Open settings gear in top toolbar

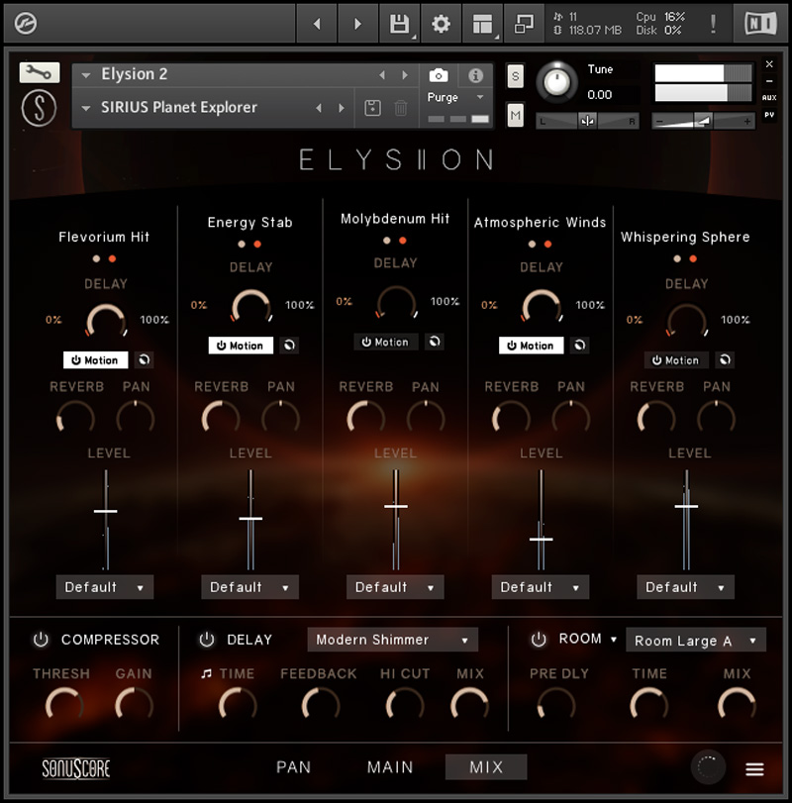pos(441,24)
